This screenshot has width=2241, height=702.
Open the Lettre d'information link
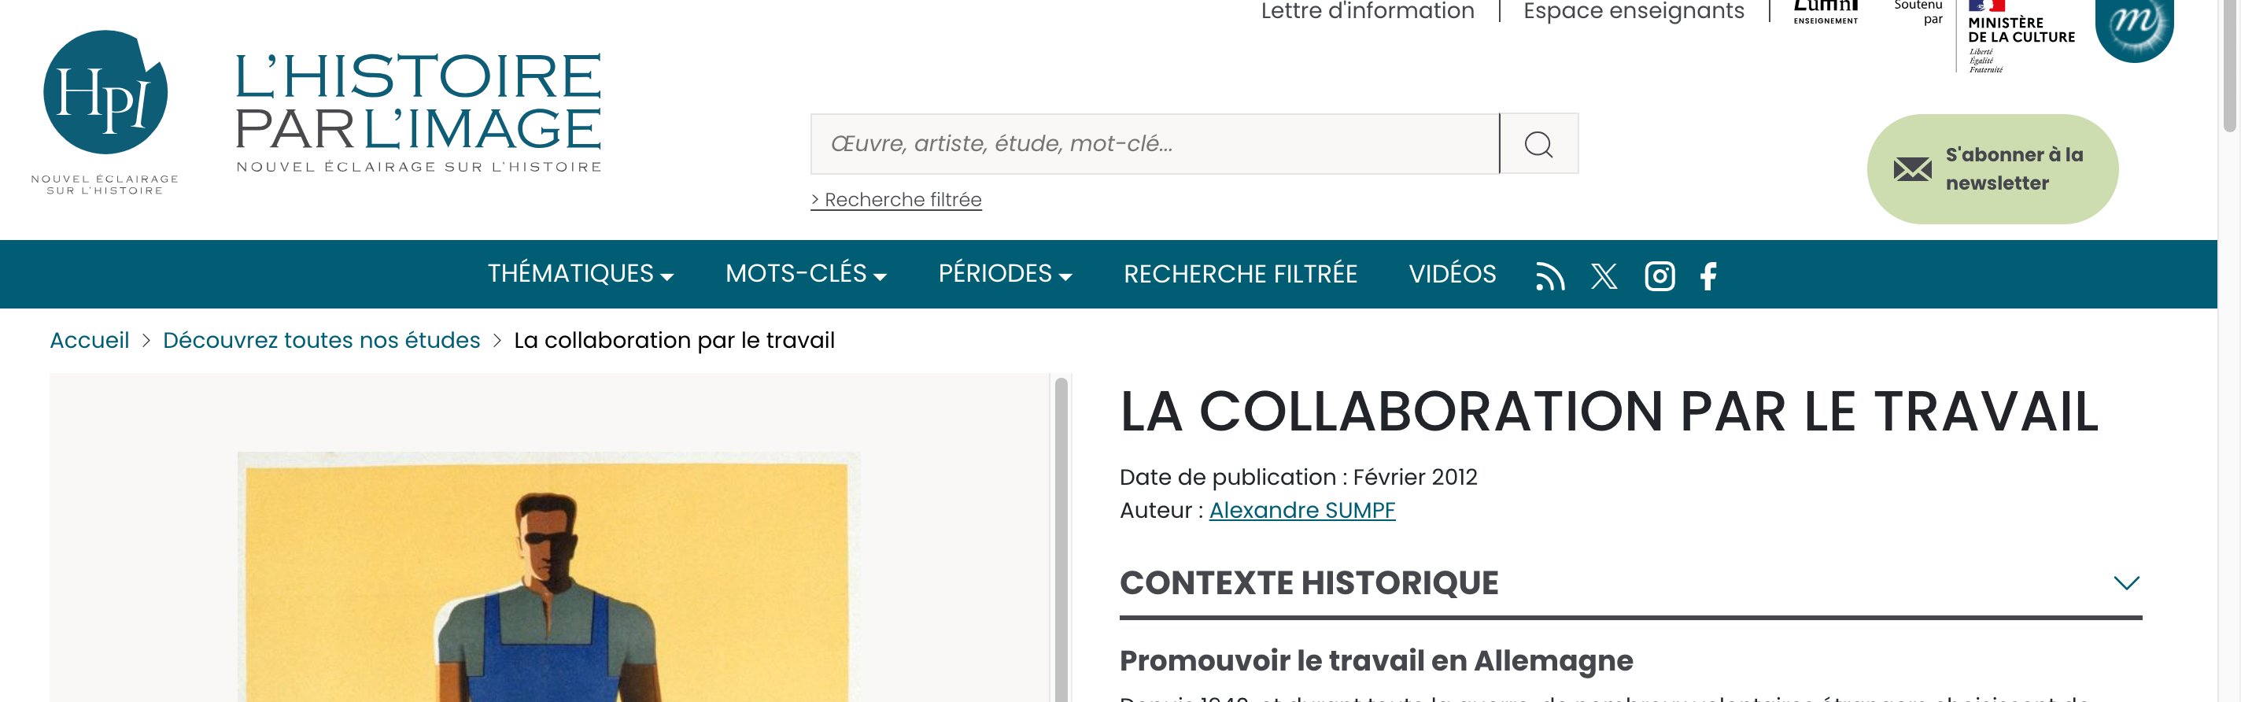1367,11
